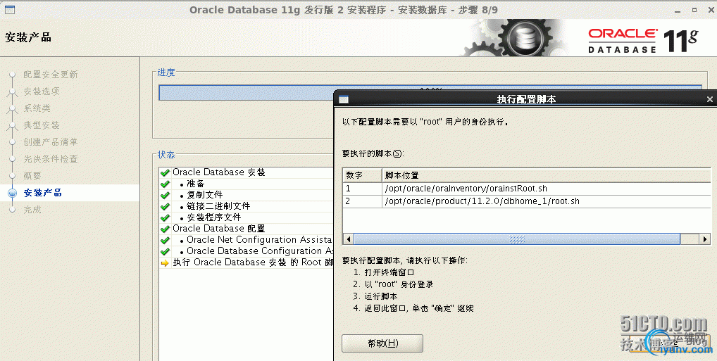Click green check next to Oracle Database 安装
Screen dimensions: 717x361
click(165, 172)
